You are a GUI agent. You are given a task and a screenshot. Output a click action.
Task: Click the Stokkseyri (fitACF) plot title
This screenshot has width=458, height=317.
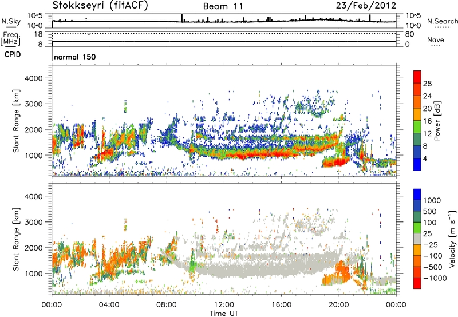tap(100, 5)
